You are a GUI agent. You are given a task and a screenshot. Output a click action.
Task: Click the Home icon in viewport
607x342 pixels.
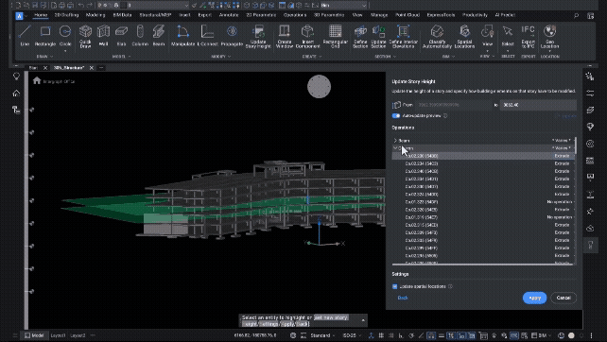pos(37,80)
